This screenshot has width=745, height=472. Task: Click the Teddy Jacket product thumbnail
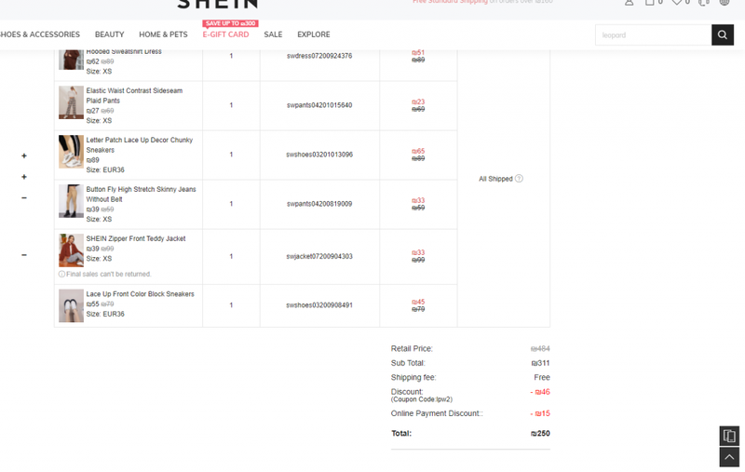click(x=71, y=250)
